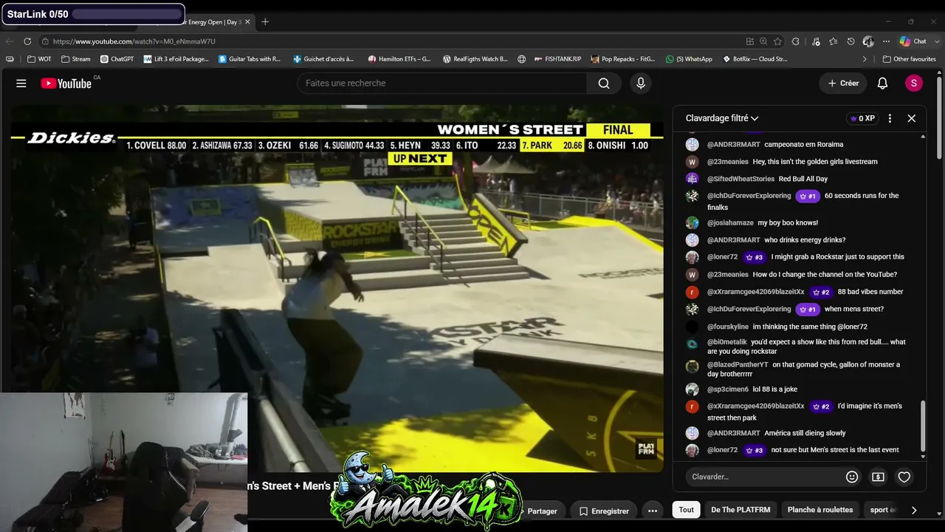The width and height of the screenshot is (945, 532).
Task: Click username @fourskyline in chat
Action: (x=728, y=327)
